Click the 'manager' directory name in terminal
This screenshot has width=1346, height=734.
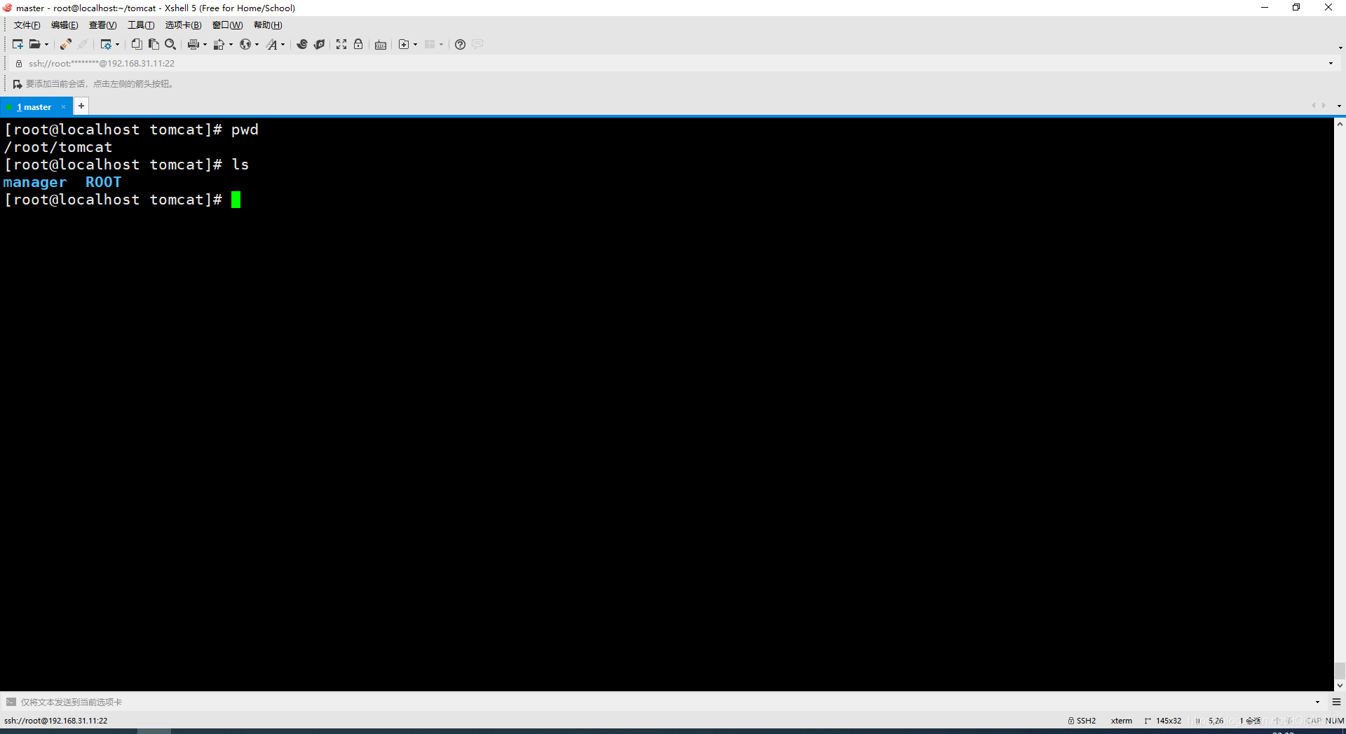35,182
